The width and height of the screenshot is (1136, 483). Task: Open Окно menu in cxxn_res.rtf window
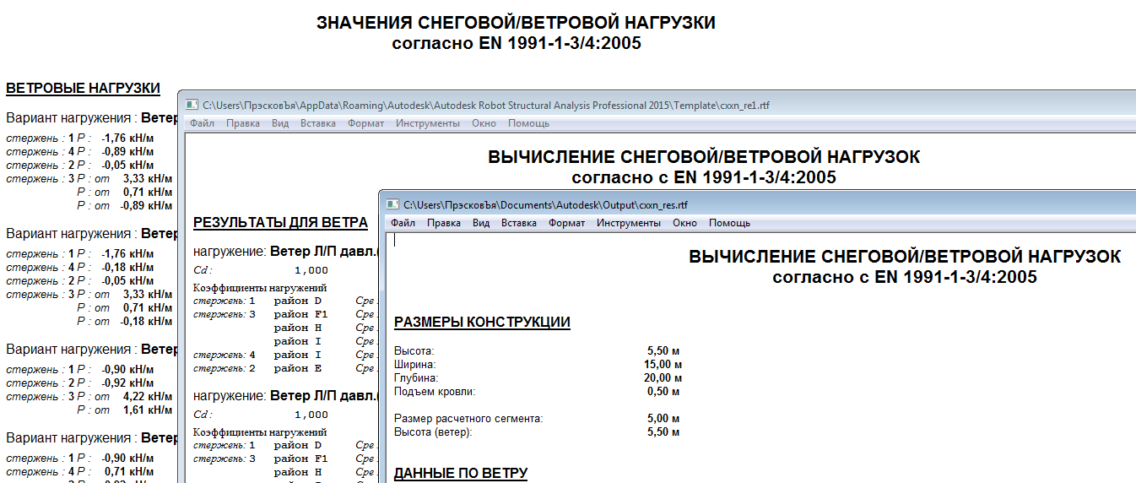coord(684,223)
